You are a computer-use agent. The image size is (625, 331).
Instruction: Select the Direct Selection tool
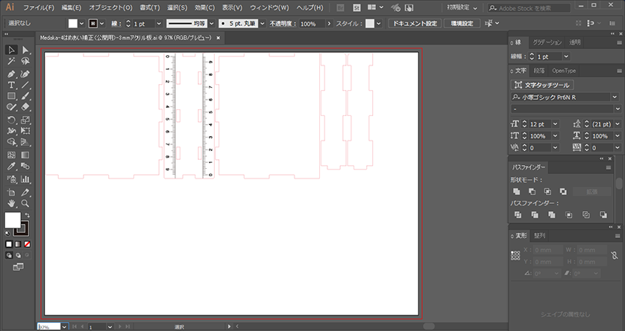pos(25,50)
